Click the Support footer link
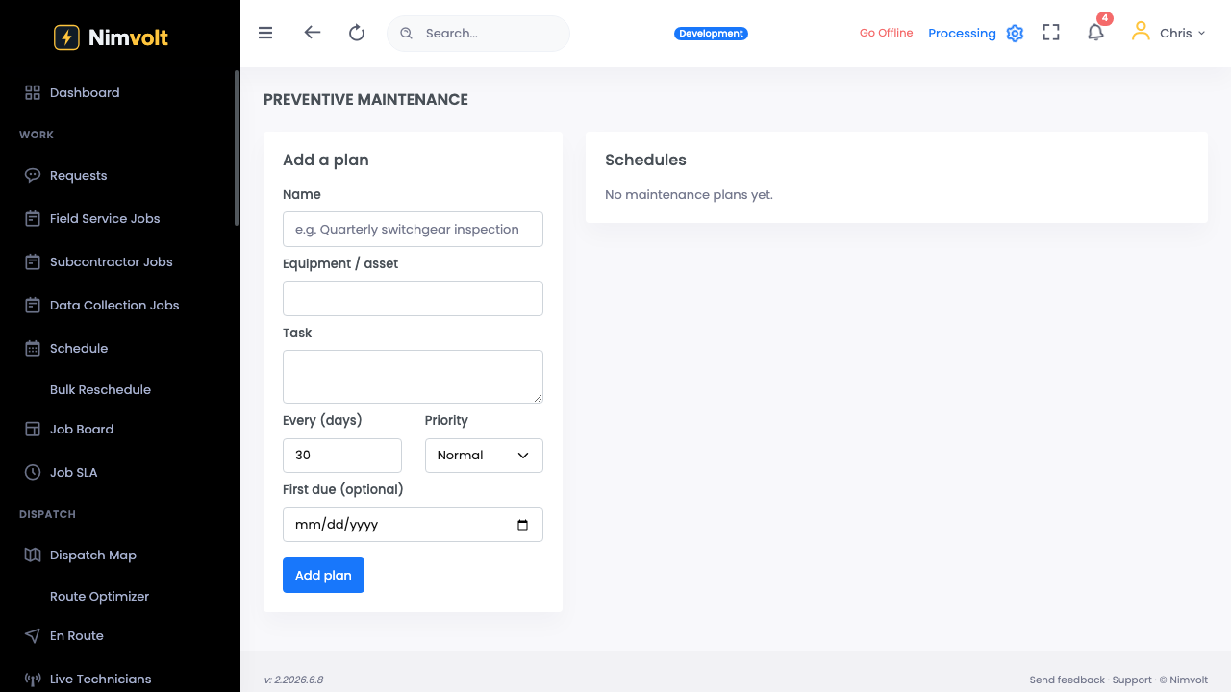Screen dimensions: 1231x692 [1132, 680]
